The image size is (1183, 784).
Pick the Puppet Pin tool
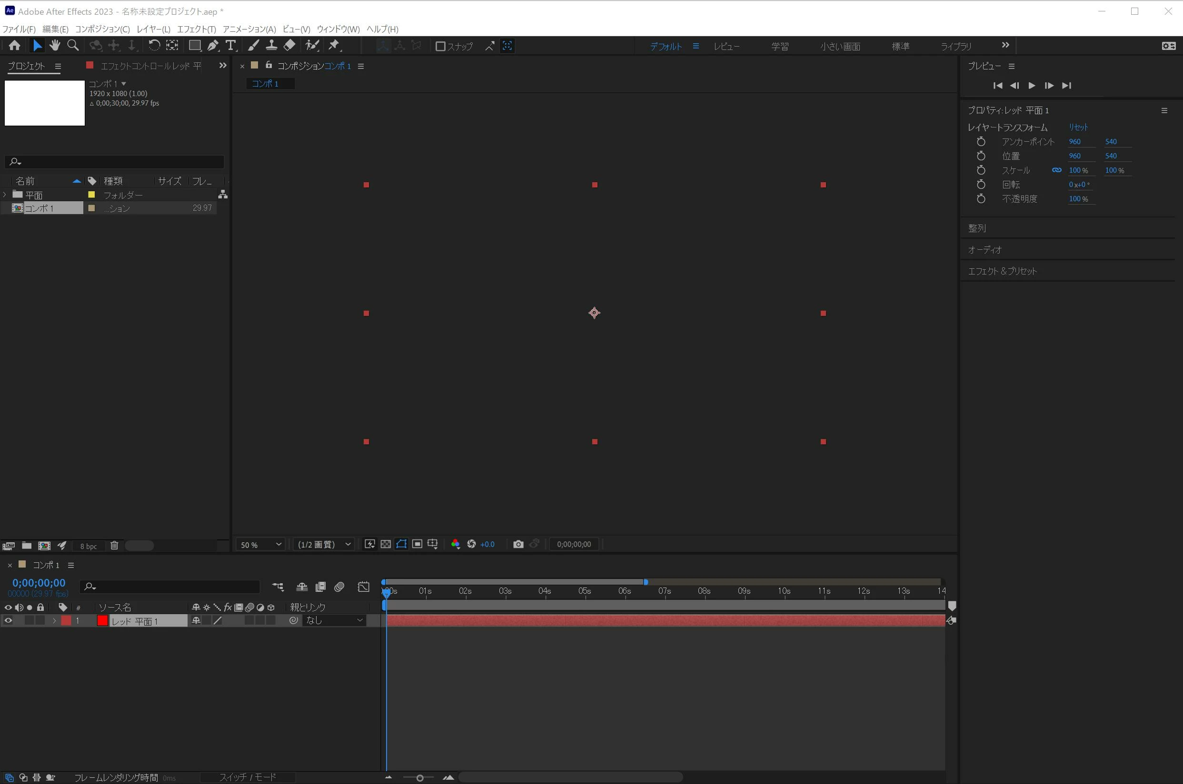coord(334,46)
